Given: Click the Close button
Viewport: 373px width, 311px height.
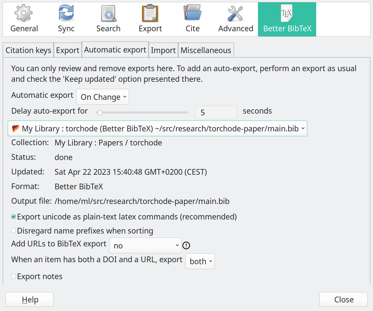Looking at the screenshot, I should 343,300.
